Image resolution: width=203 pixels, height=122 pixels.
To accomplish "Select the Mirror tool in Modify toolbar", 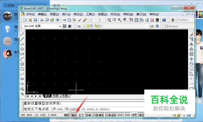I will coord(191,44).
